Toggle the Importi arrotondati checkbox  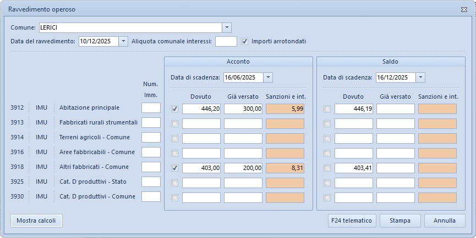245,41
